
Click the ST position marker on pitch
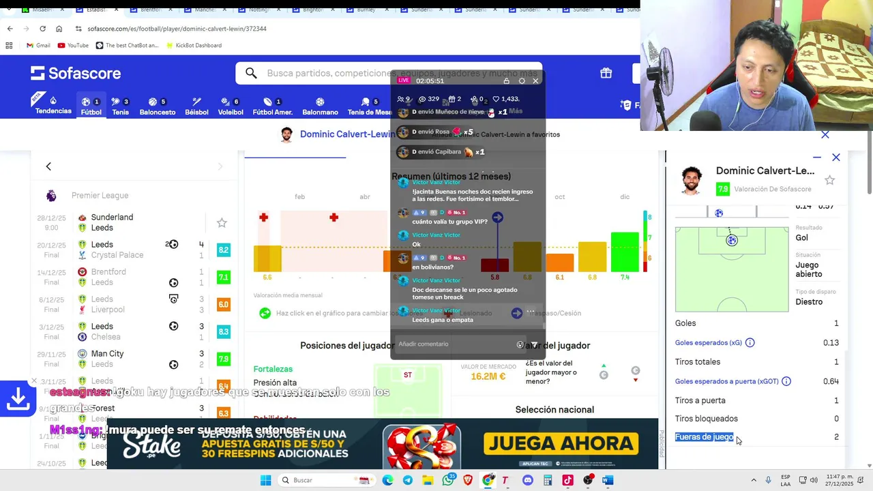click(x=407, y=375)
